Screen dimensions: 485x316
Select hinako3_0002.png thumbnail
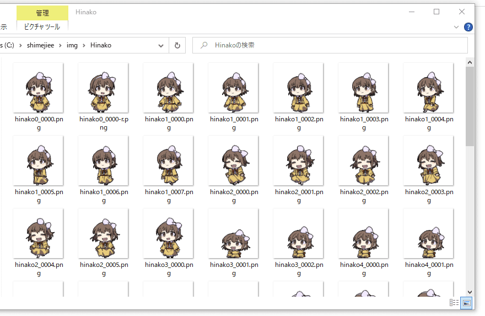coord(299,233)
